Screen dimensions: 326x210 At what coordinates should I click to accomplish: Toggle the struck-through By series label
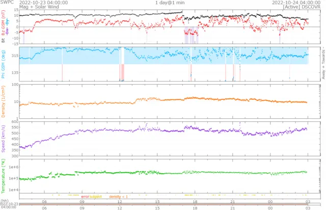[8, 21]
